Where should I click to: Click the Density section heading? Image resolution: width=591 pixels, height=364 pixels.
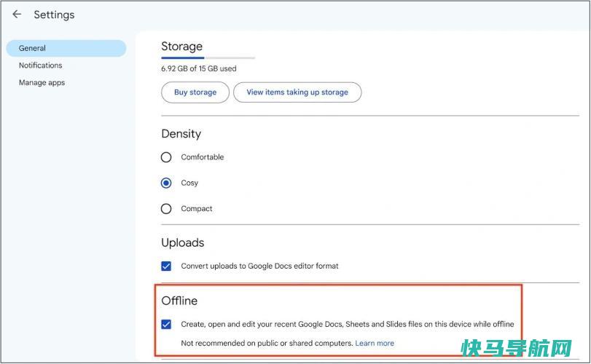(x=181, y=134)
